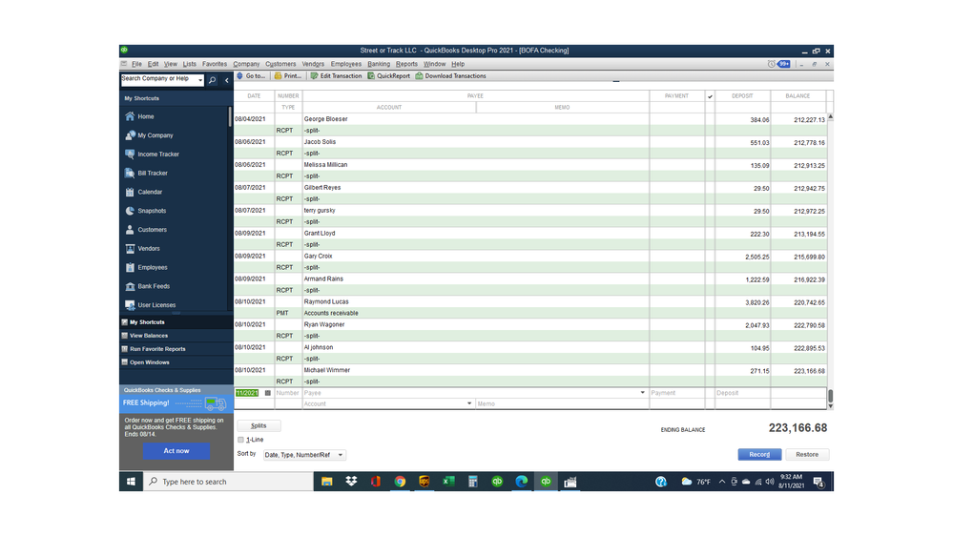Open Vendors shortcut in sidebar
Screen dimensions: 953x536
coord(142,248)
